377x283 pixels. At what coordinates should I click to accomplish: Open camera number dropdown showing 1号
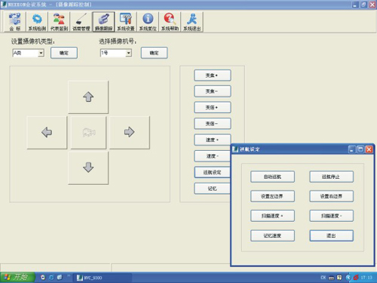click(116, 53)
